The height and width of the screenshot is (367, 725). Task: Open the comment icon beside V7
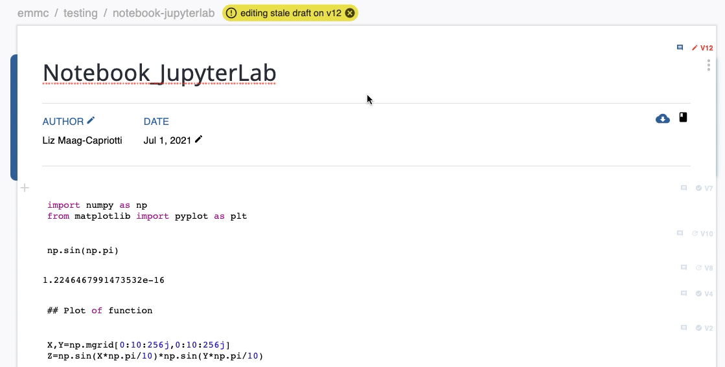click(684, 188)
